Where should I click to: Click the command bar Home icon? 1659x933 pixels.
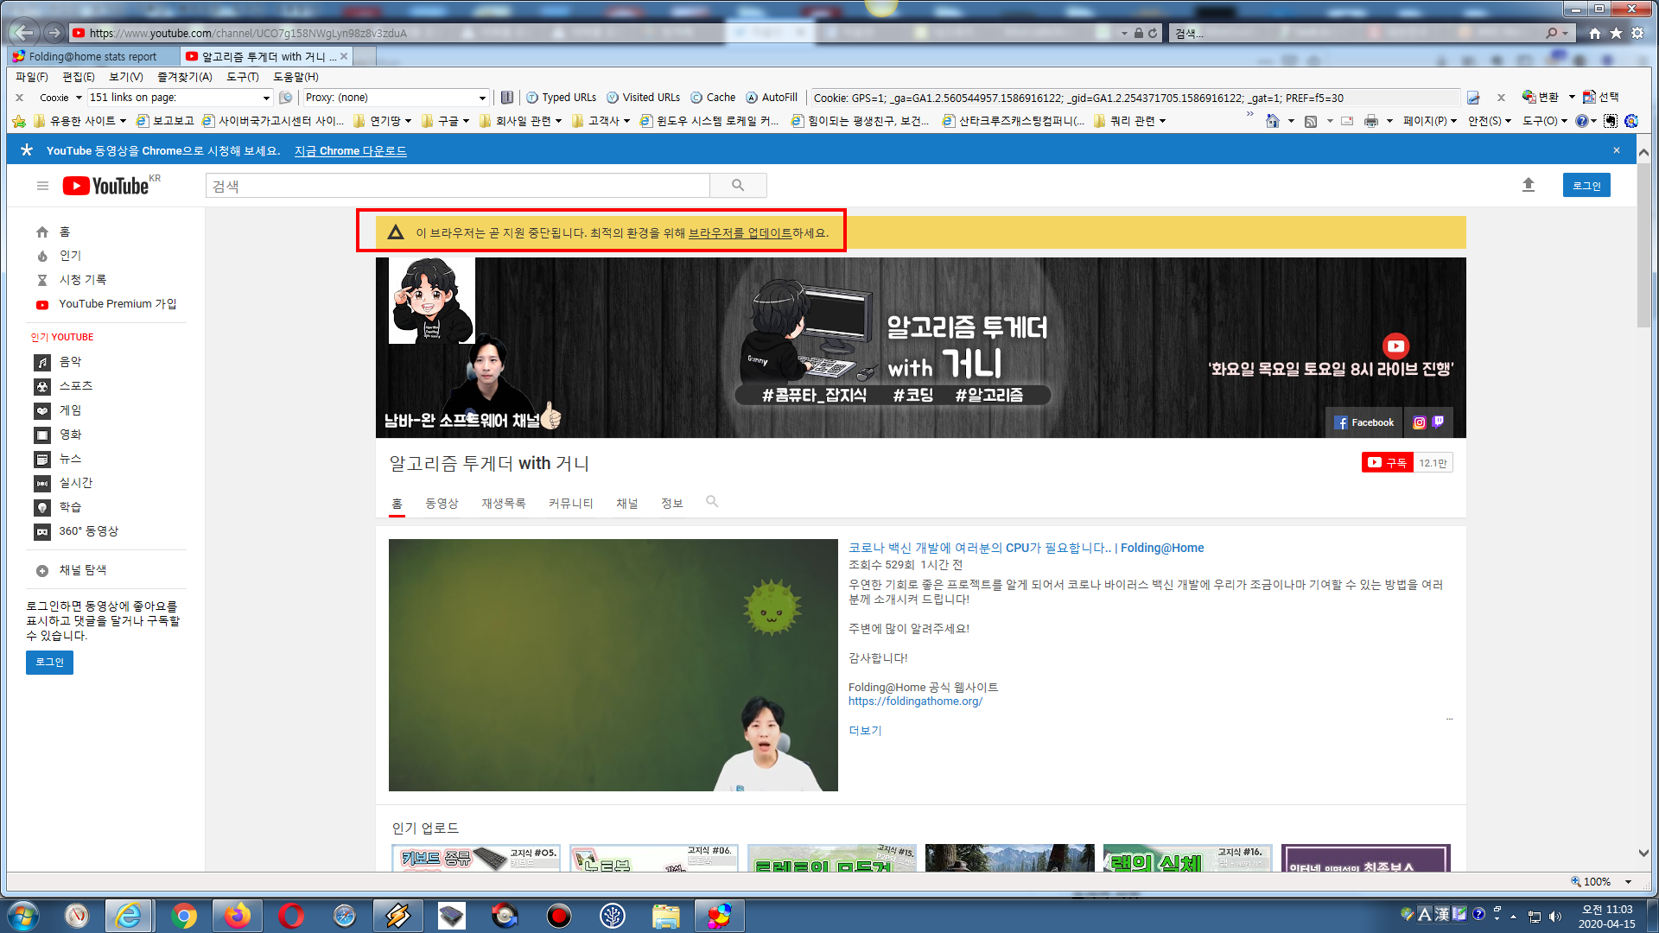[x=1273, y=121]
